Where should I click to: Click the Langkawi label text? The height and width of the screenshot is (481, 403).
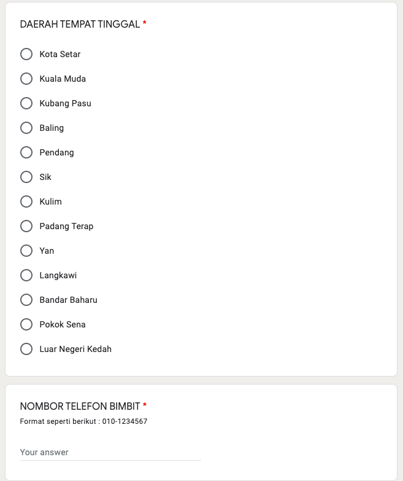58,275
